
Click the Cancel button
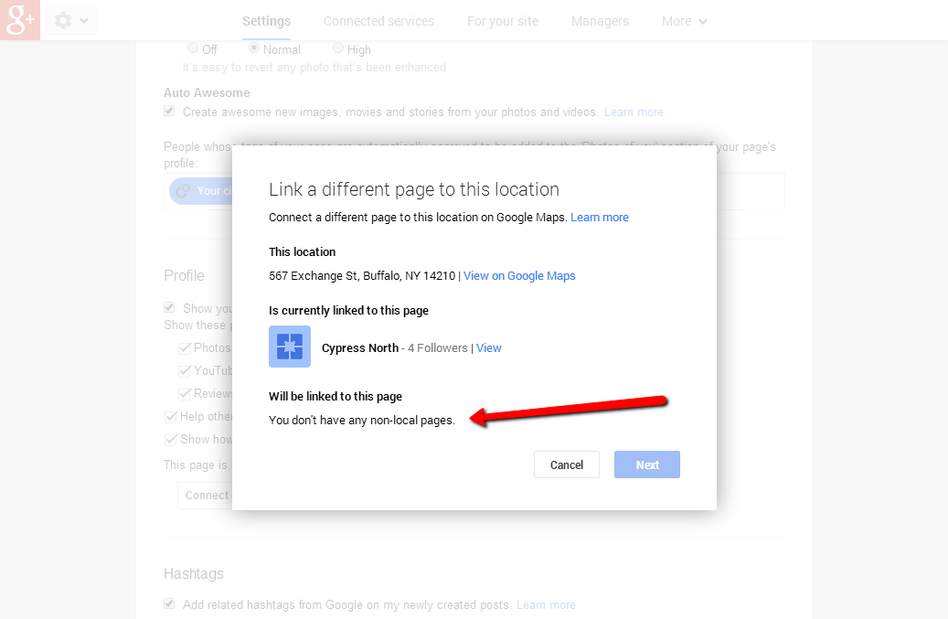[567, 464]
